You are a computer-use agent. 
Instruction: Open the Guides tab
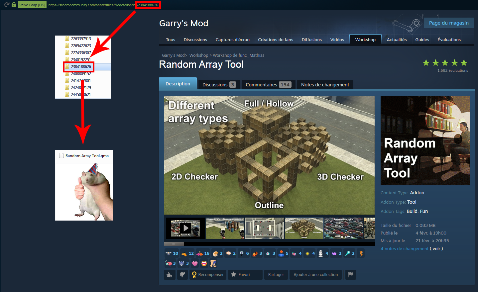(422, 40)
